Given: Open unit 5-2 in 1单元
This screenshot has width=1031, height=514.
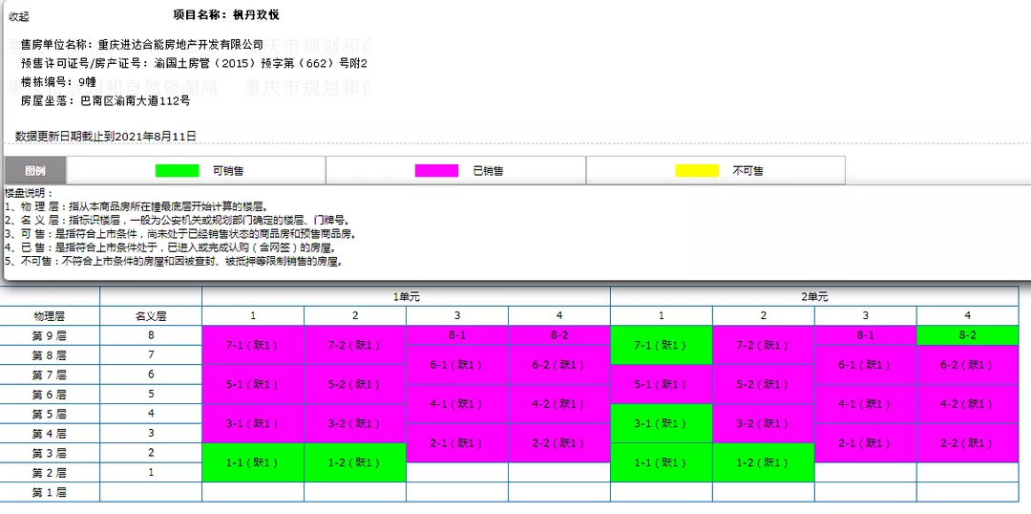Looking at the screenshot, I should point(355,384).
